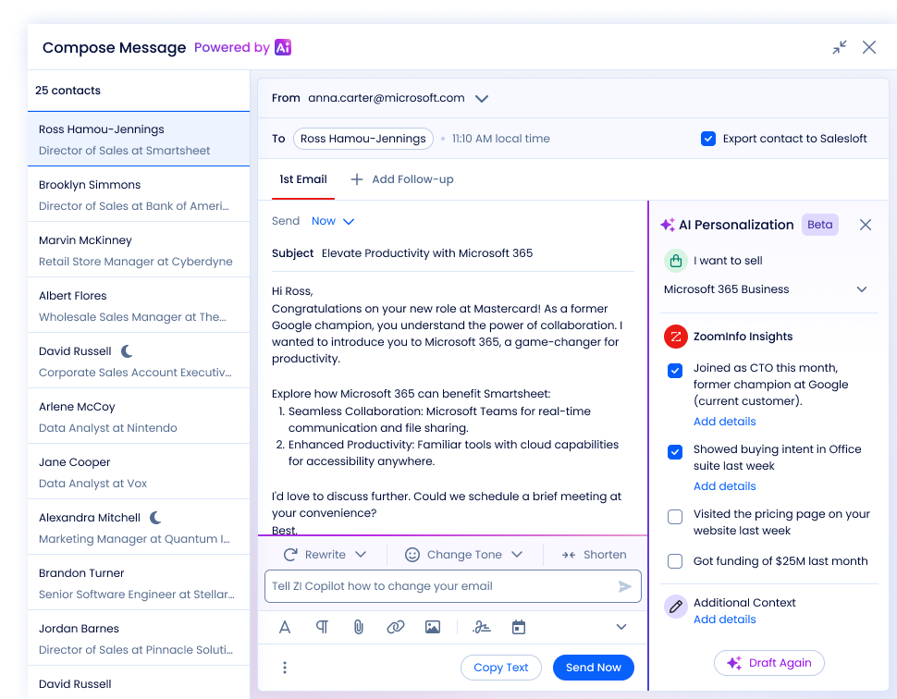
Task: Open the three-dot more options menu
Action: pyautogui.click(x=284, y=668)
